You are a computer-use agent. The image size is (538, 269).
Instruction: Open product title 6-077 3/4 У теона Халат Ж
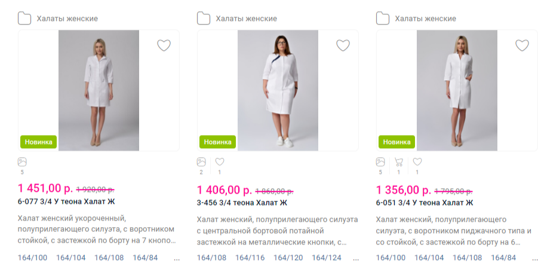[x=67, y=201]
